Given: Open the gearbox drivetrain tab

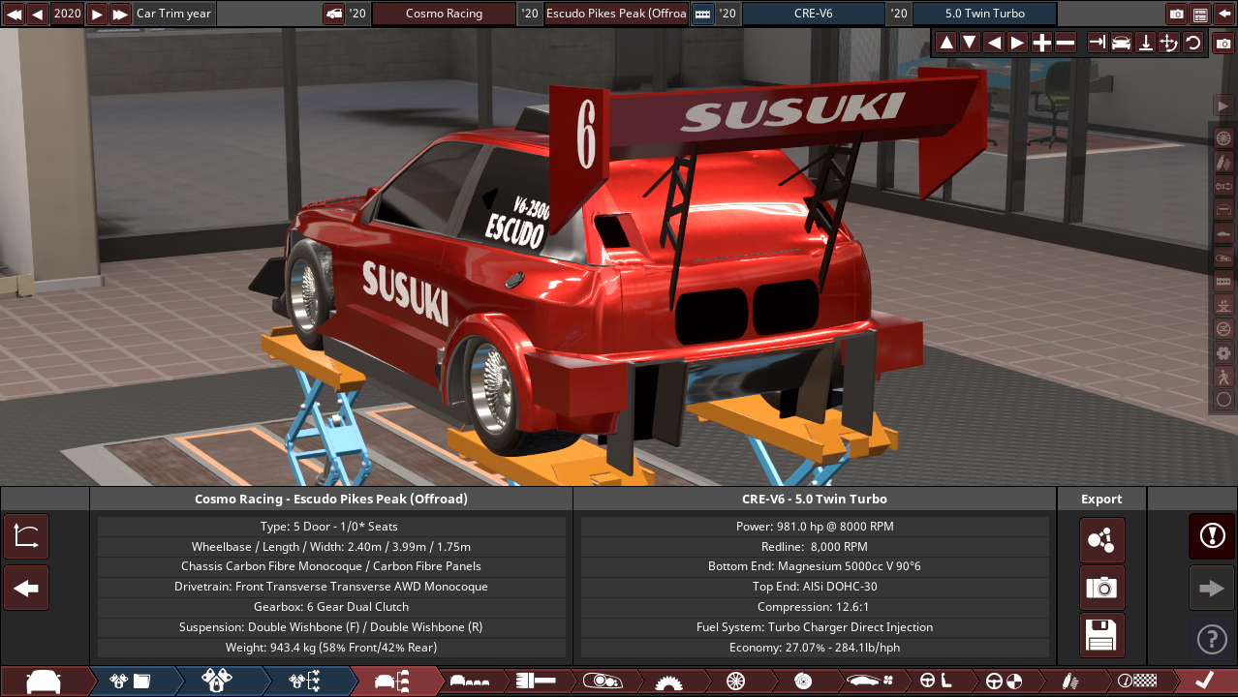Looking at the screenshot, I should pyautogui.click(x=668, y=682).
